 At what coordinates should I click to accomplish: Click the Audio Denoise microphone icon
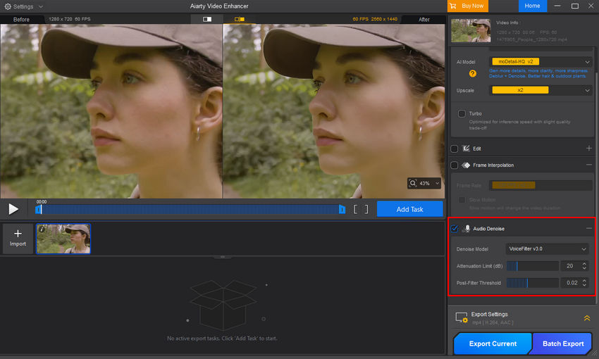pos(467,229)
